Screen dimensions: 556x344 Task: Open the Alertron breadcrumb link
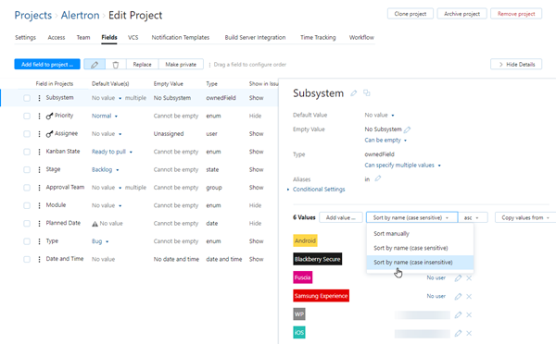[x=80, y=15]
